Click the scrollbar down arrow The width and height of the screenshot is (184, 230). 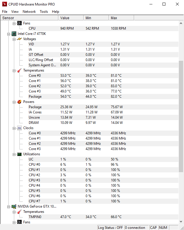click(x=181, y=222)
